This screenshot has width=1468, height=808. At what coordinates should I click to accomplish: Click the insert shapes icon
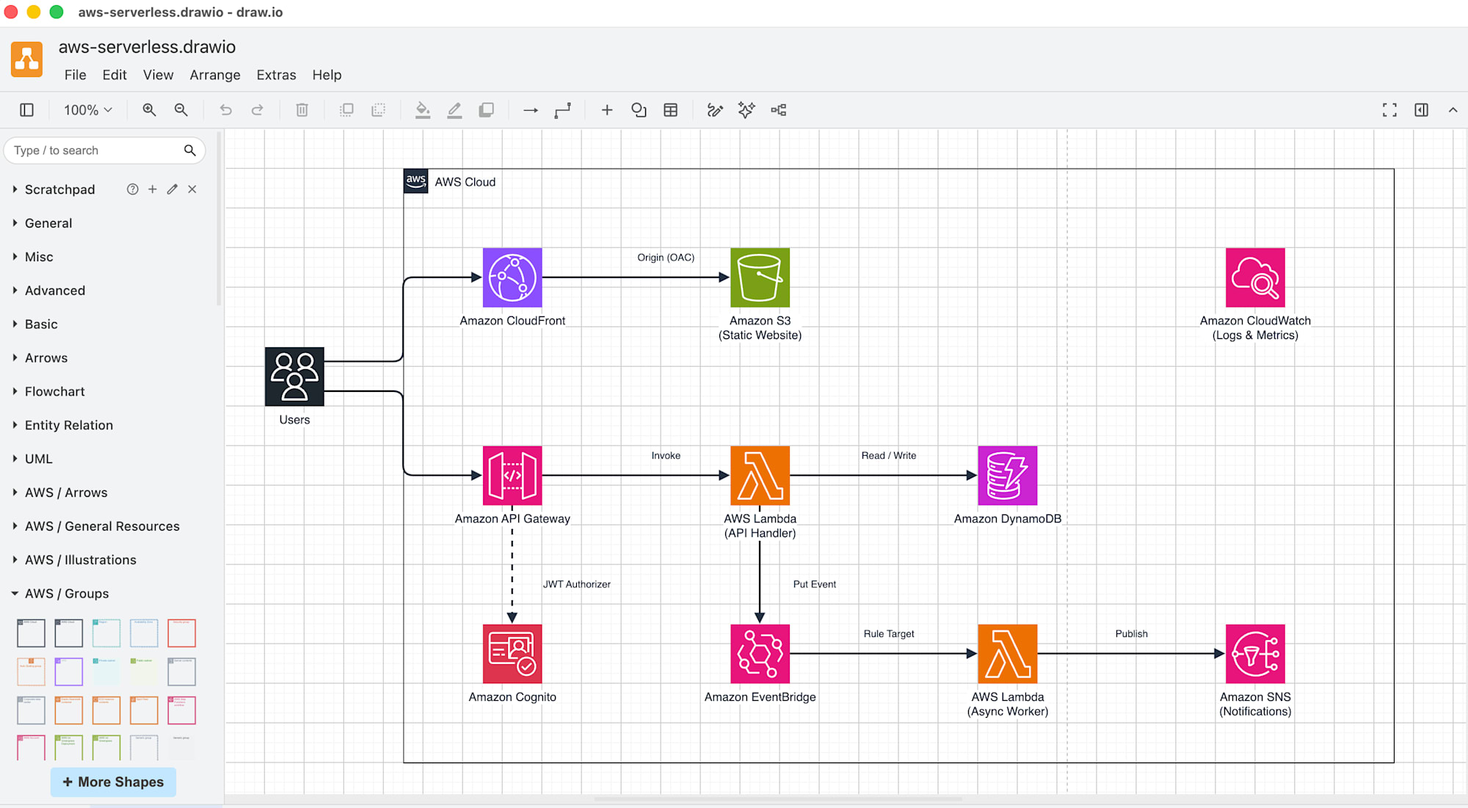tap(639, 110)
